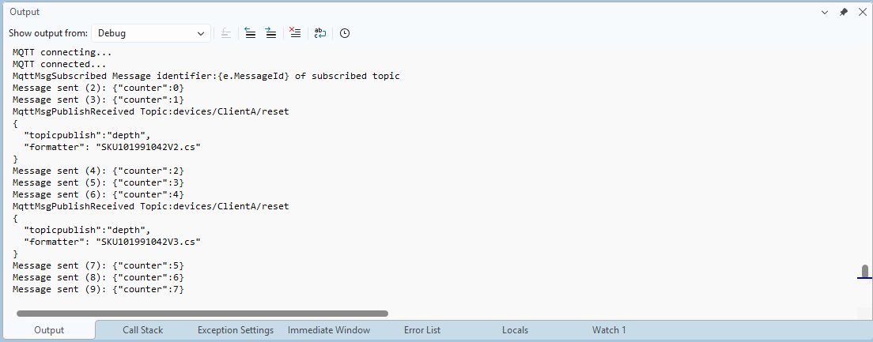This screenshot has width=873, height=342.
Task: Click the "MQTT connected..." output line
Action: point(59,64)
